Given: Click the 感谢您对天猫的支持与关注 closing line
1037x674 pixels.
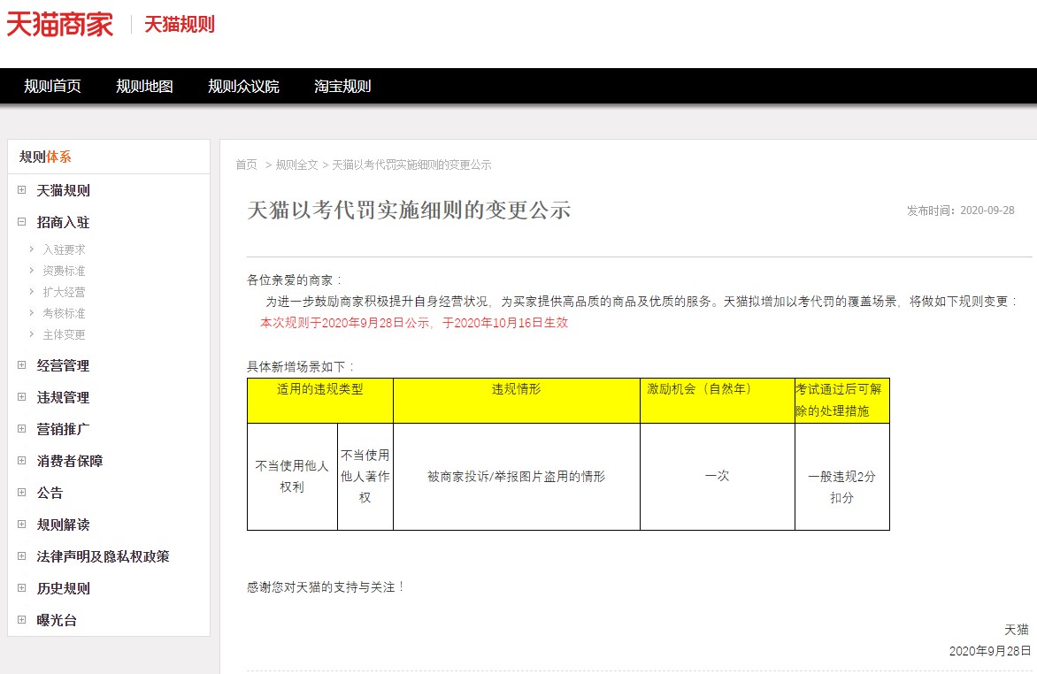Looking at the screenshot, I should [326, 586].
